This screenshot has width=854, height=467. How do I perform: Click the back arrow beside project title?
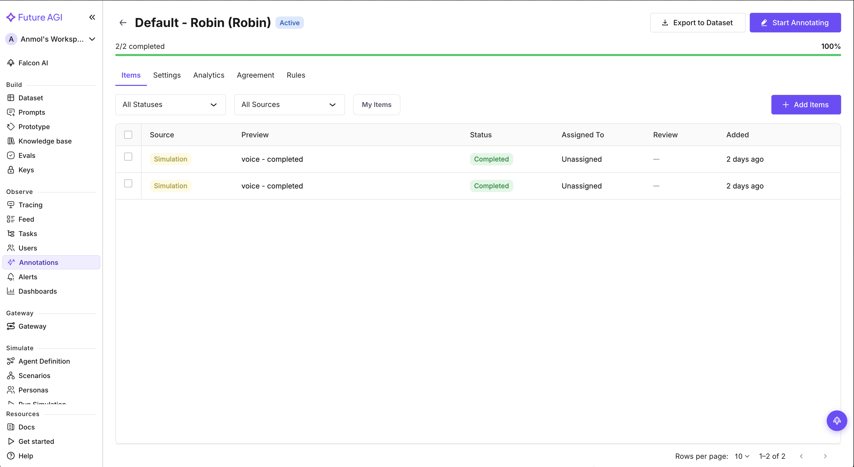[123, 23]
